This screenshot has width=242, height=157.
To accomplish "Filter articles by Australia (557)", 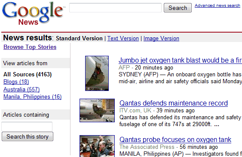I will point(21,89).
